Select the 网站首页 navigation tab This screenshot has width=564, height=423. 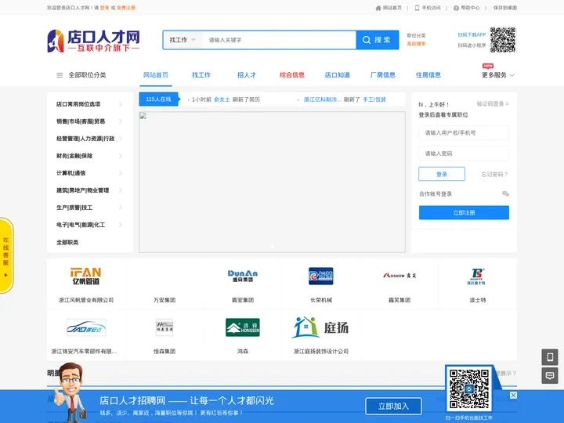(x=156, y=75)
